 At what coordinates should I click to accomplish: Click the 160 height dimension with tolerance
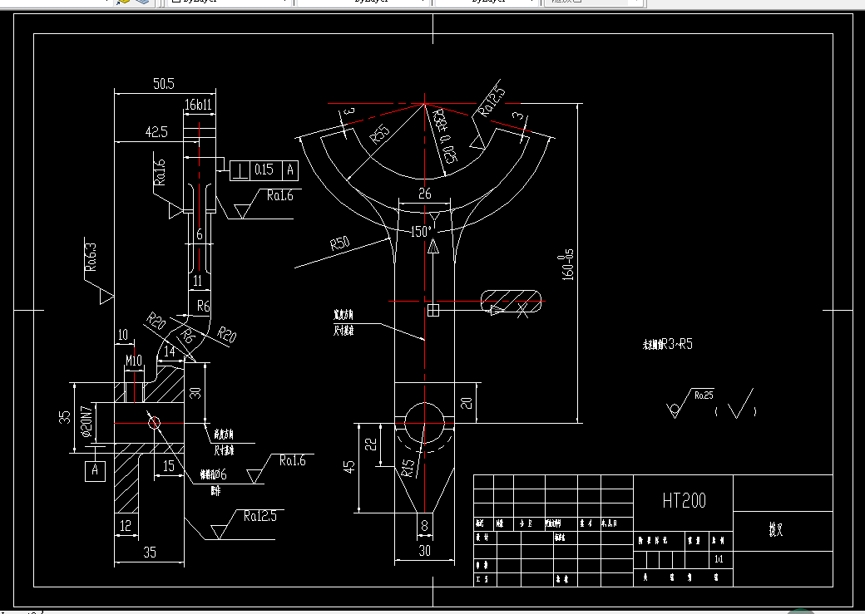point(566,264)
